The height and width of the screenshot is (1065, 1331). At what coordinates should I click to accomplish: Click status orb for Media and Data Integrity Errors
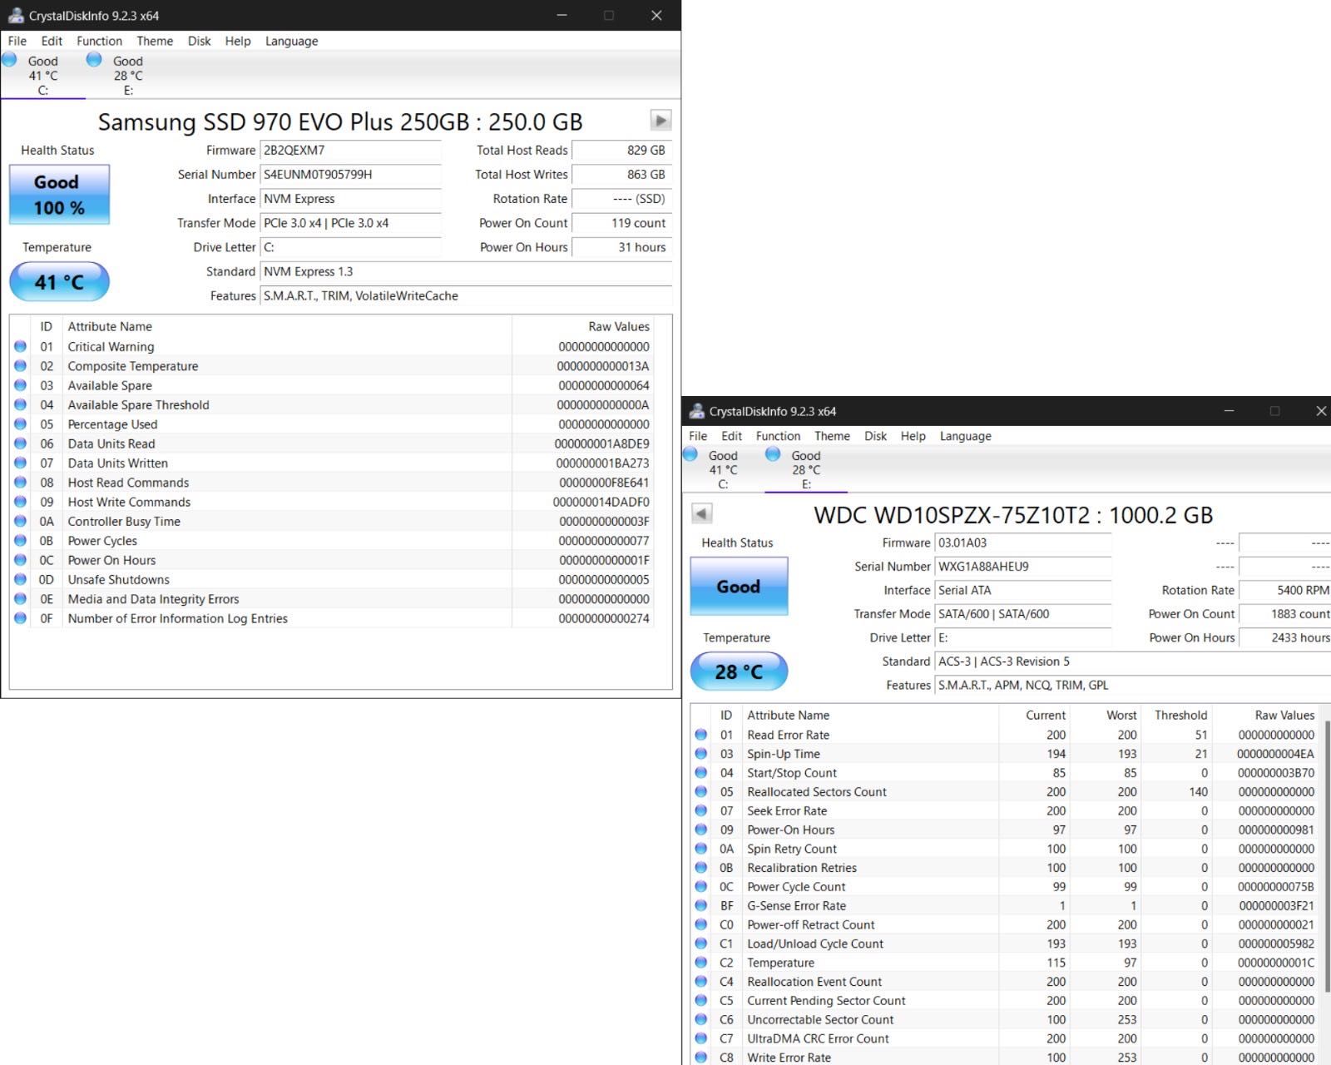tap(21, 598)
